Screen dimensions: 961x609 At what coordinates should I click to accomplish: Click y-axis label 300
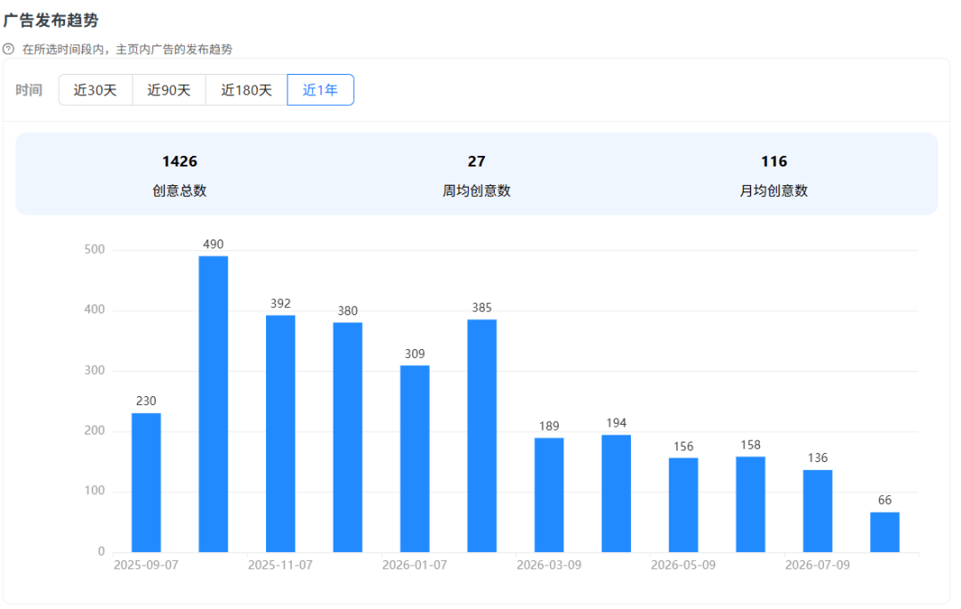click(x=94, y=370)
